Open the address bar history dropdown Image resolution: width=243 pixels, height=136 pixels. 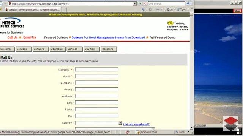click(135, 3)
